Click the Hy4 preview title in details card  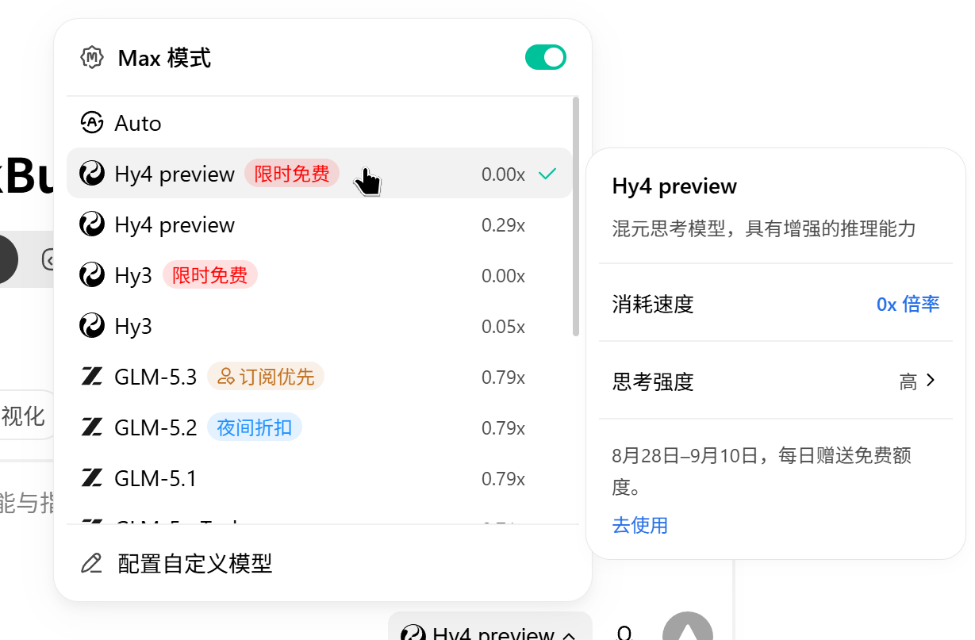674,186
